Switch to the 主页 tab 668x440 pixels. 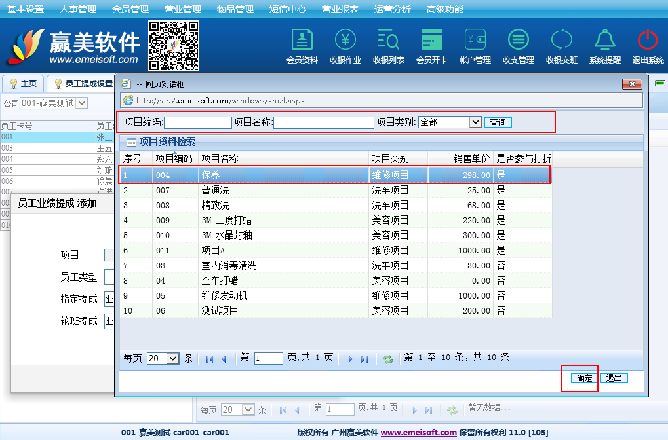(24, 84)
